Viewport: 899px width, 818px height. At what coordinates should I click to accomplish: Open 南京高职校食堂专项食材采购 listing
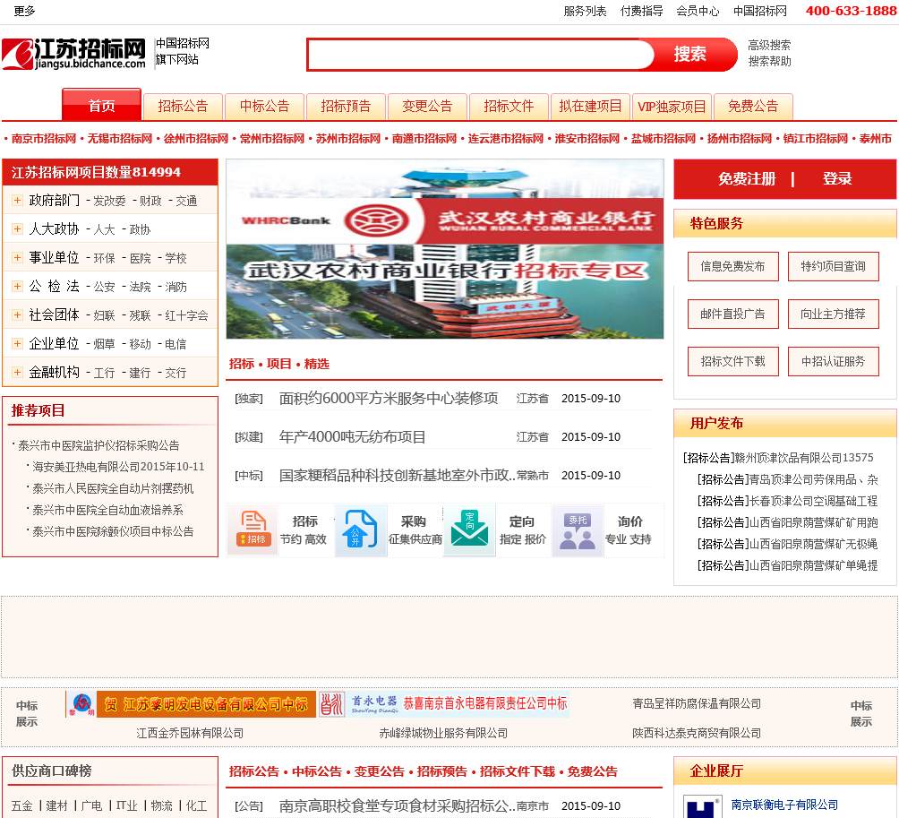397,806
